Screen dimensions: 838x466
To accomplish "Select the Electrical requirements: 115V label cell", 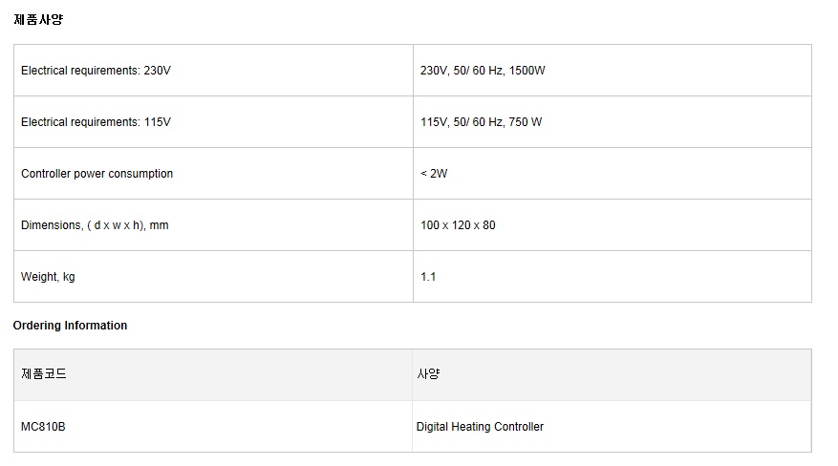I will tap(213, 122).
